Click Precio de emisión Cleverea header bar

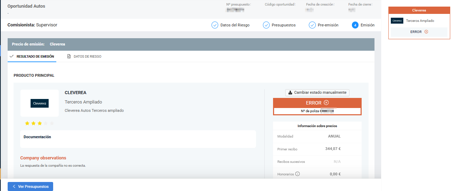pyautogui.click(x=191, y=44)
